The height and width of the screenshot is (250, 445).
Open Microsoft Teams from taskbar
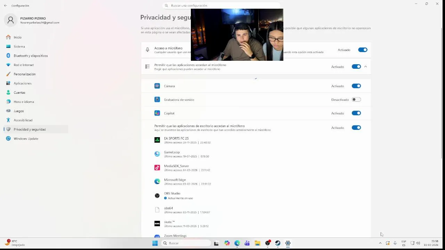(247, 243)
